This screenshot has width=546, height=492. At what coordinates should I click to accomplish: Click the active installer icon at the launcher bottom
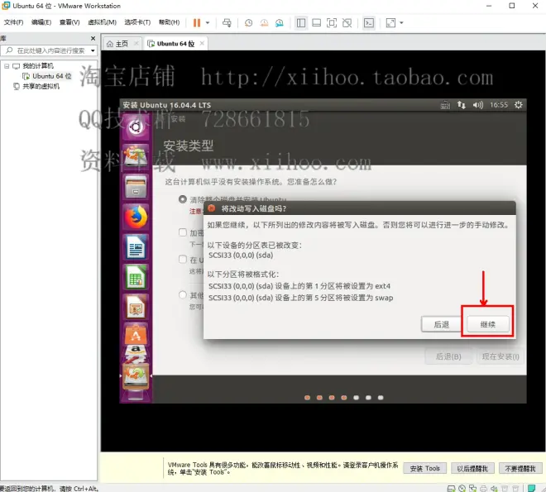point(136,376)
